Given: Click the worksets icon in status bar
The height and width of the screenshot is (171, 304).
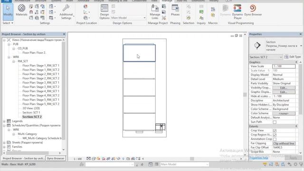Looking at the screenshot, I should [x=151, y=164].
